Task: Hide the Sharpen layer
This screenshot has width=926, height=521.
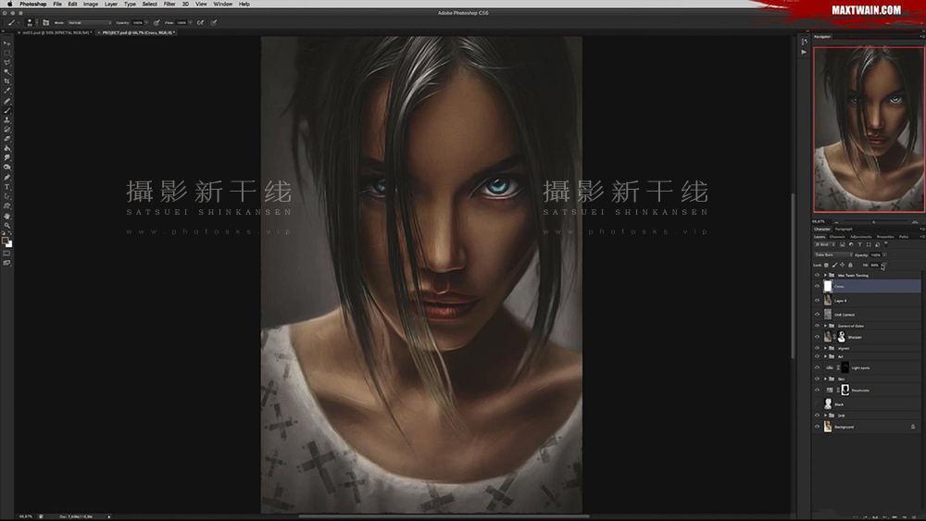Action: click(818, 337)
